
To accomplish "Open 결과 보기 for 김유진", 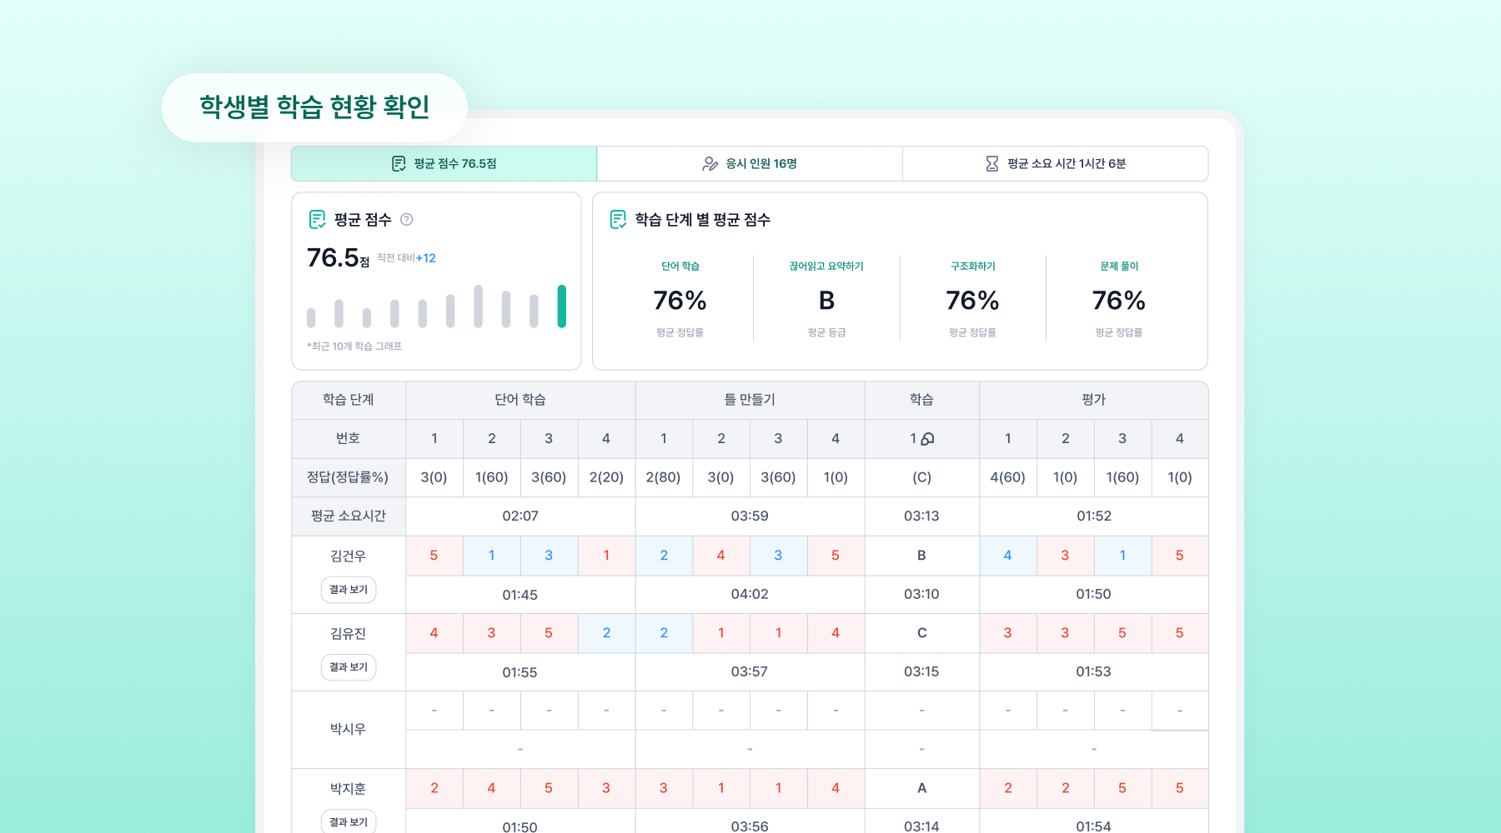I will point(349,667).
